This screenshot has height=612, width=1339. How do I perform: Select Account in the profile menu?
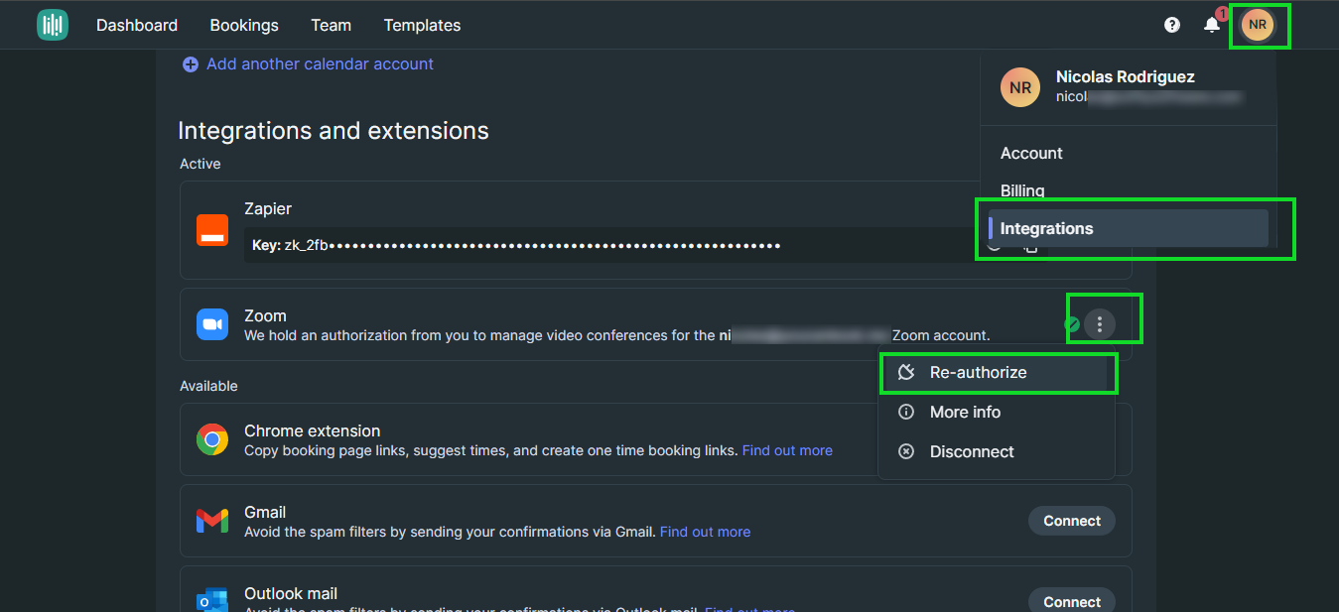tap(1031, 153)
